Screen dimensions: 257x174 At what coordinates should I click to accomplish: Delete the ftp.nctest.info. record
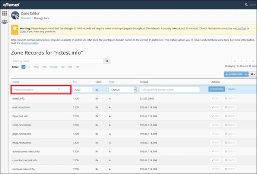click(x=230, y=116)
